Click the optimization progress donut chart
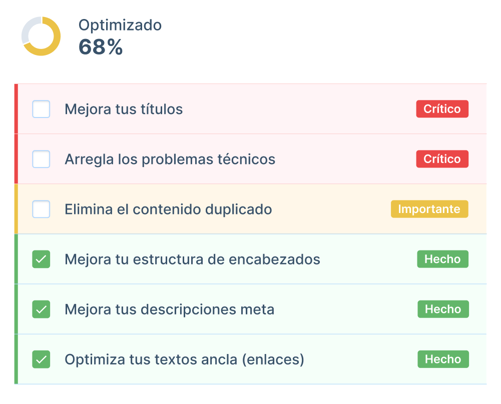This screenshot has height=404, width=501. 41,36
